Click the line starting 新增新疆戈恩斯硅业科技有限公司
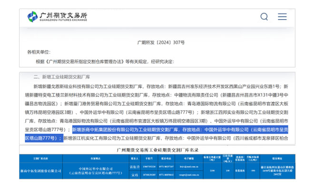314x185 pixels. [x=161, y=86]
